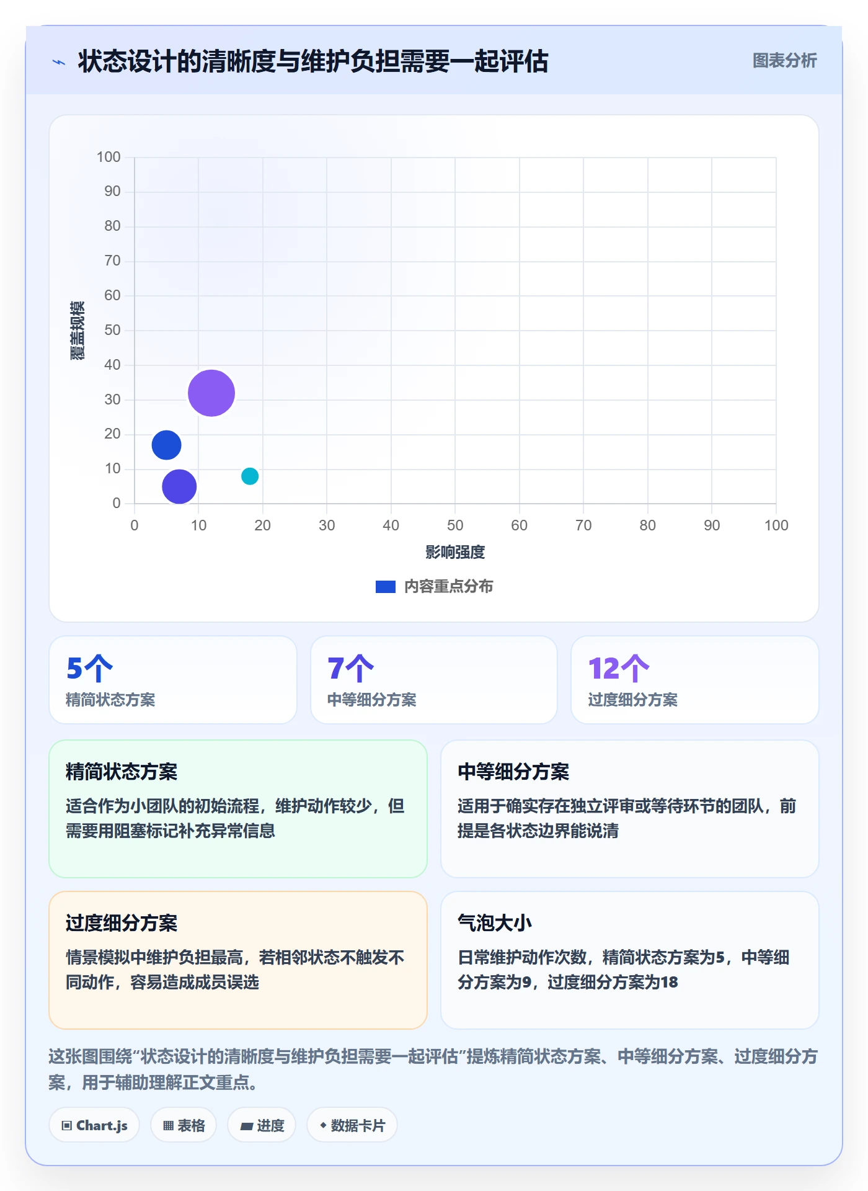Toggle the 内容重点分布 legend color box
The image size is (868, 1191).
tap(385, 587)
